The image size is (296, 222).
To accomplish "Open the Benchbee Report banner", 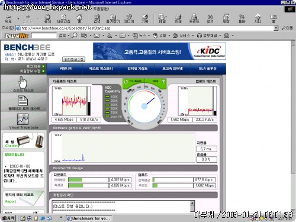I will click(x=24, y=198).
